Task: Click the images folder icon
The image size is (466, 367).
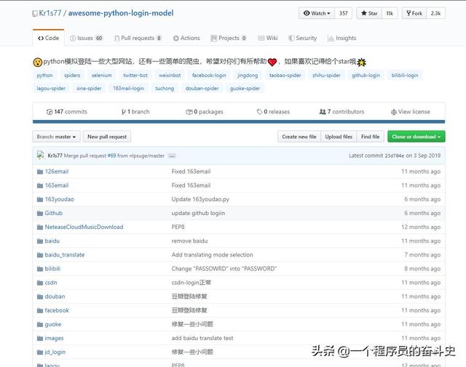Action: pyautogui.click(x=40, y=339)
